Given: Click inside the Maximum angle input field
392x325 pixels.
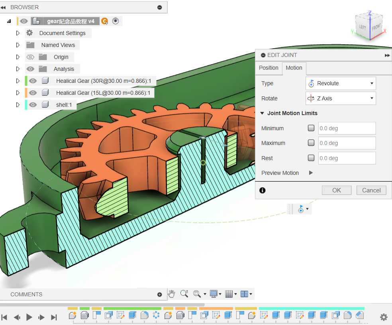Looking at the screenshot, I should click(347, 143).
